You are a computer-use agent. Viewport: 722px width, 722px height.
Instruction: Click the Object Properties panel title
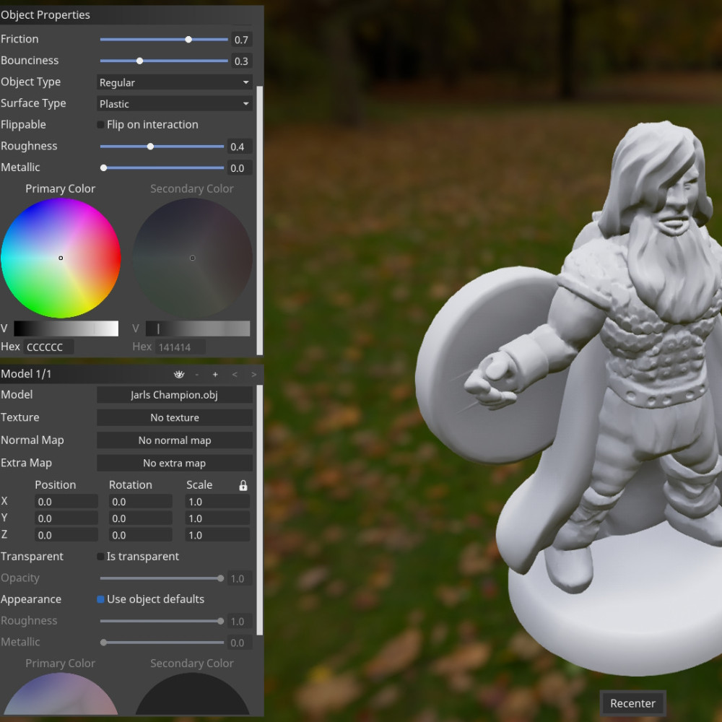(45, 14)
